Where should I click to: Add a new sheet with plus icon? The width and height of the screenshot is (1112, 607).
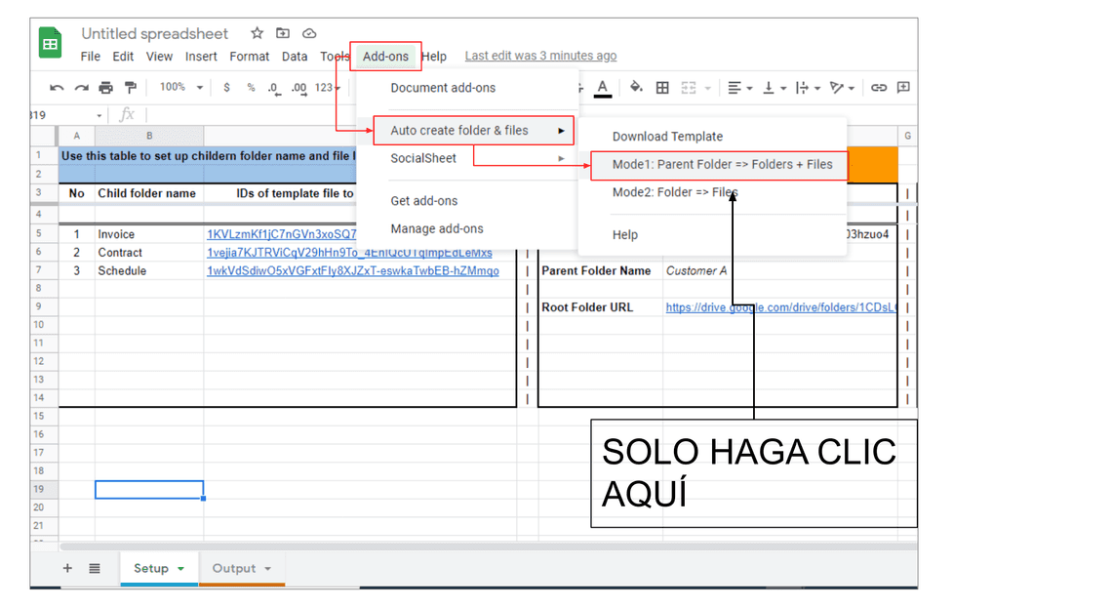(x=67, y=568)
